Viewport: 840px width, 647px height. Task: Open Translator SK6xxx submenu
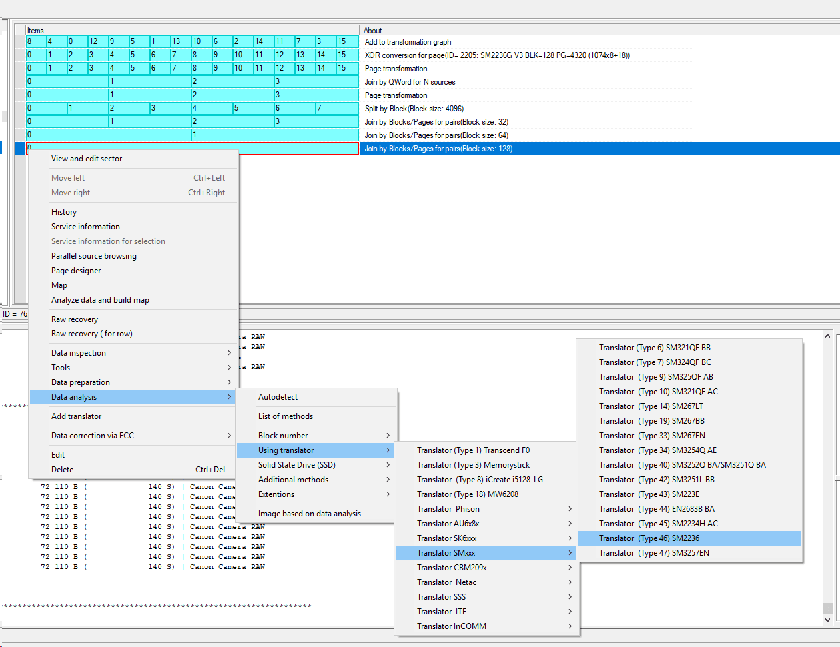[x=487, y=538]
